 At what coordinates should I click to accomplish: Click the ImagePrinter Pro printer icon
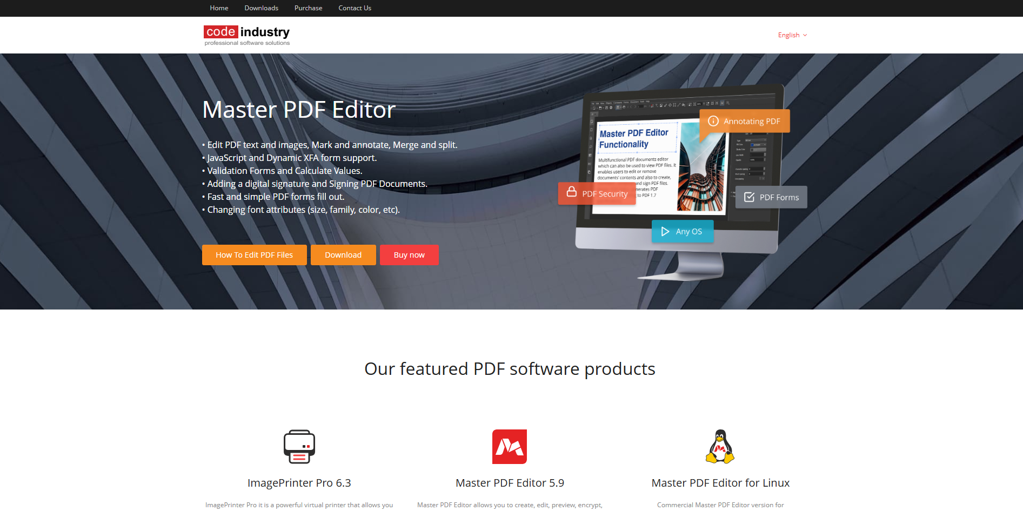click(299, 447)
